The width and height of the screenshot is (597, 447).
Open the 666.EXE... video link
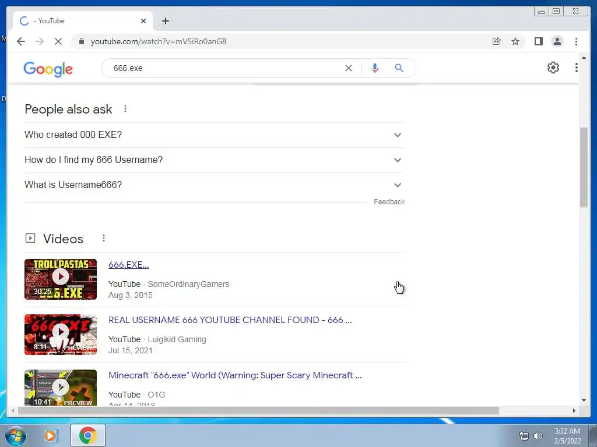(129, 265)
